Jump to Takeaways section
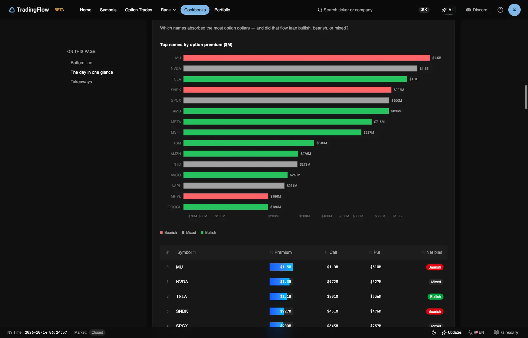528x338 pixels. pos(81,82)
